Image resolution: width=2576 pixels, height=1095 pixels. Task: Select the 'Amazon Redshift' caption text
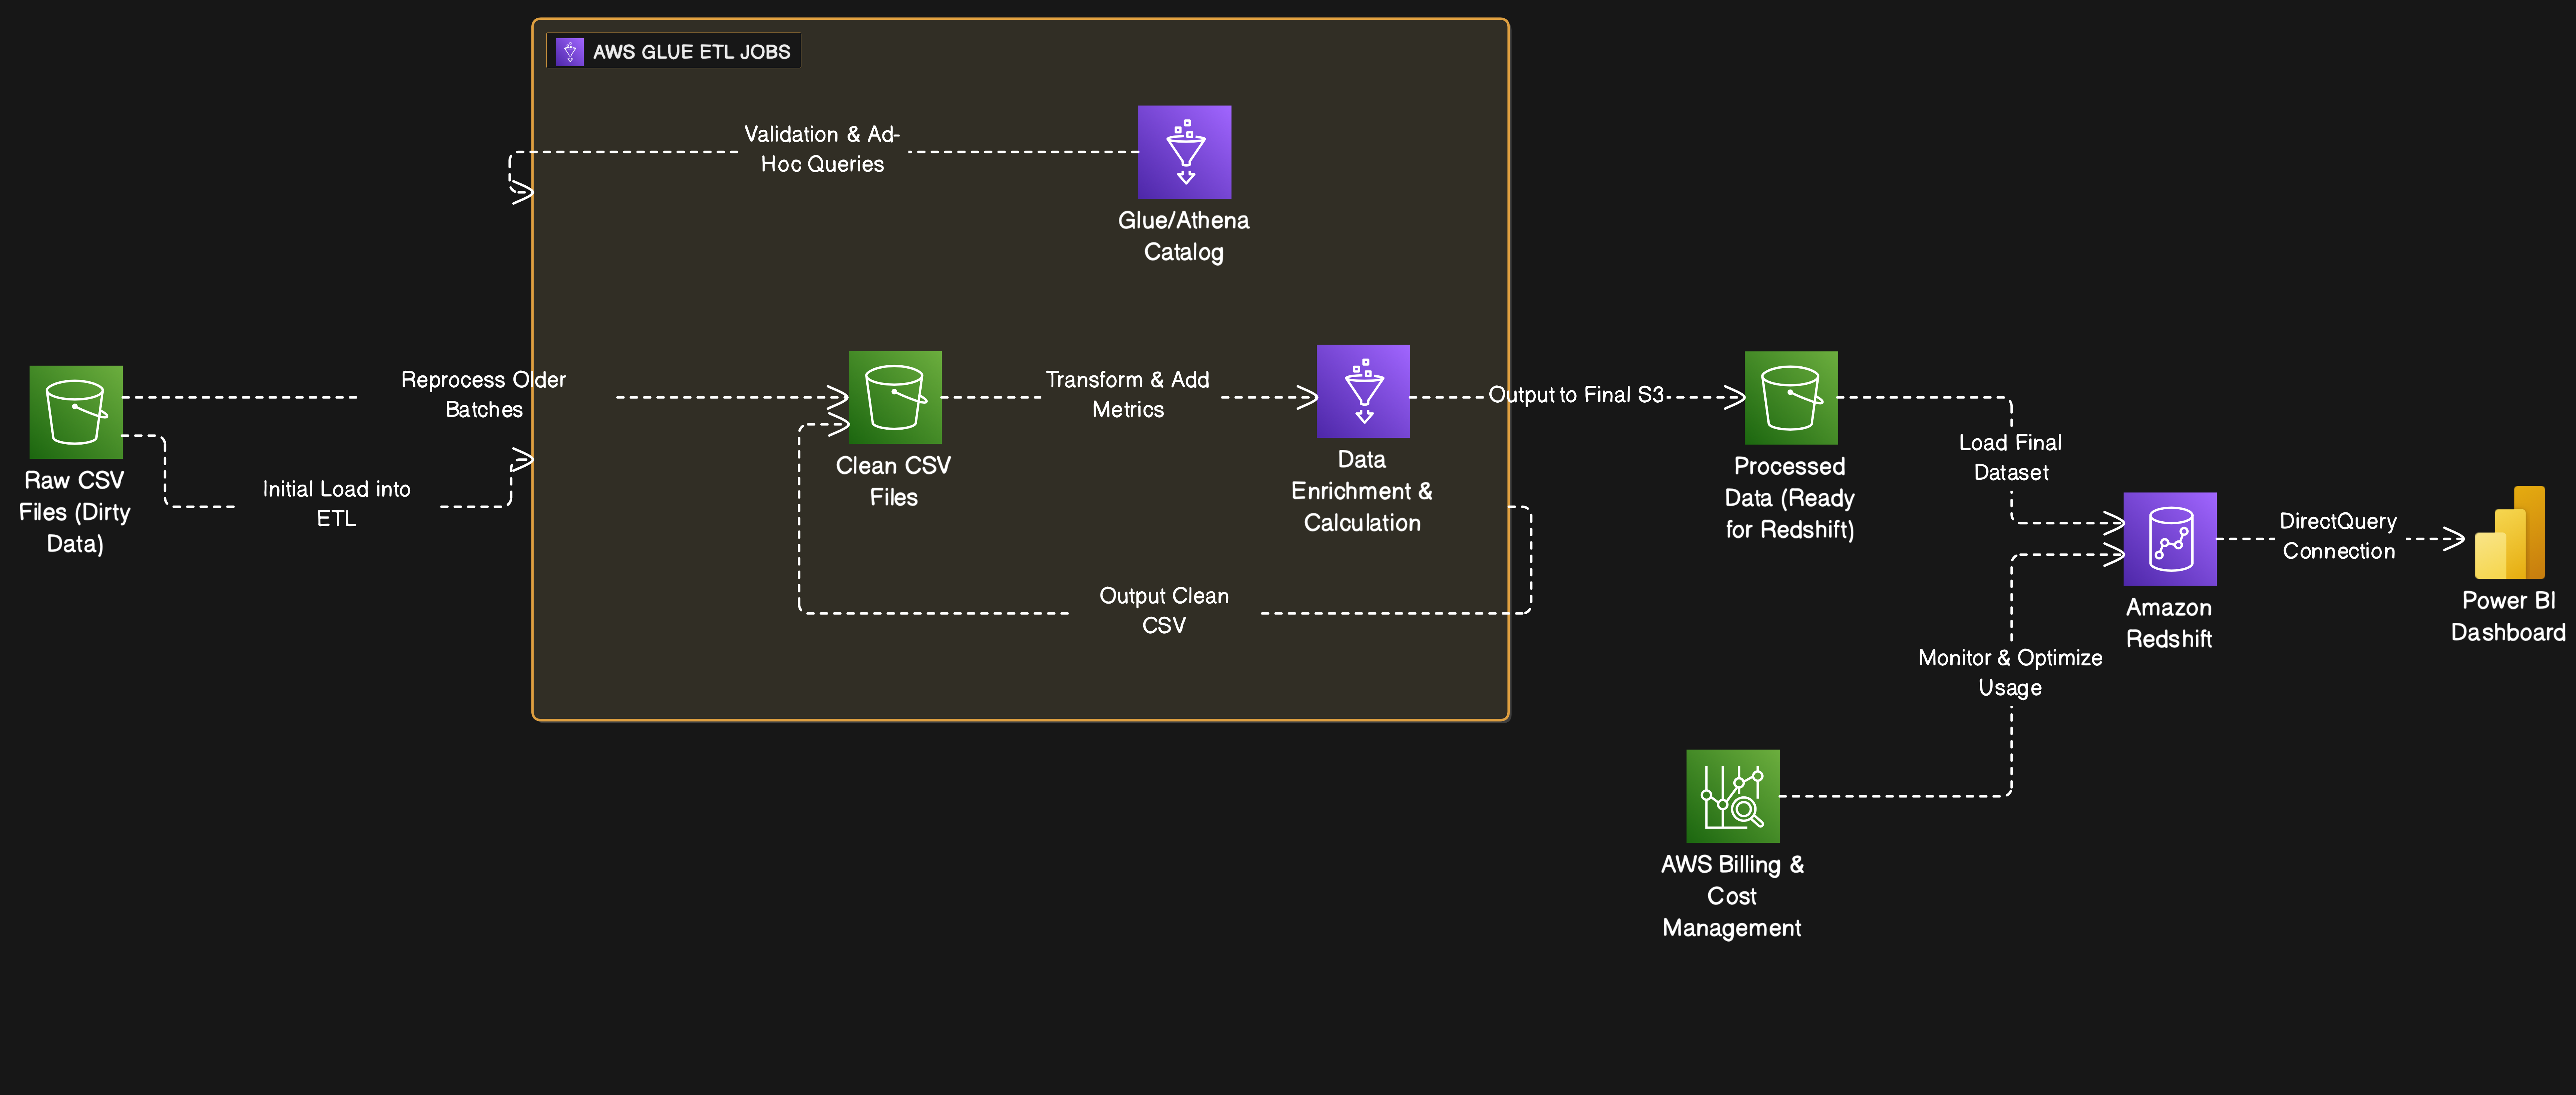pyautogui.click(x=2169, y=623)
